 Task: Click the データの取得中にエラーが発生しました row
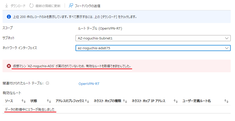[x=117, y=109]
